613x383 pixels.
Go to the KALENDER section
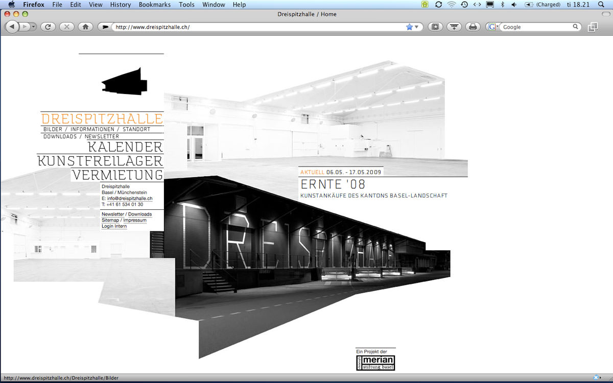[125, 147]
